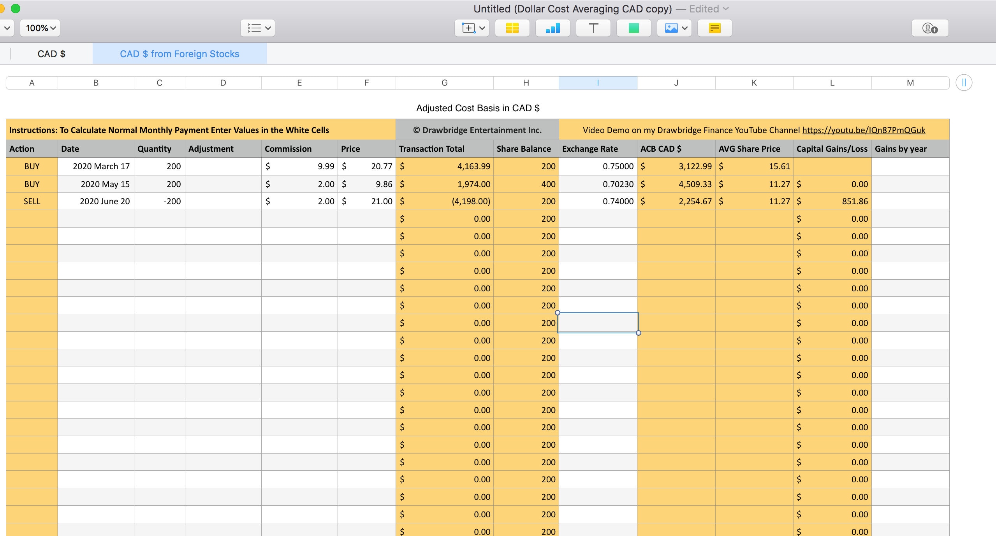Open the Chart insertion options
Viewport: 996px width, 536px height.
553,28
